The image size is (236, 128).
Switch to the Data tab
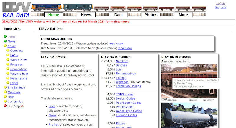coord(118,15)
